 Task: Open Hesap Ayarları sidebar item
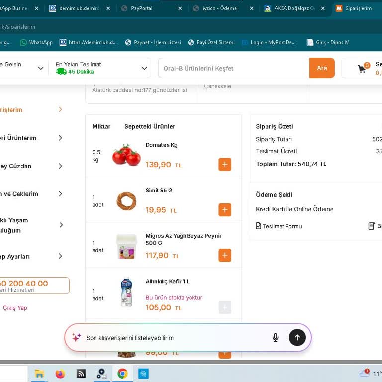pyautogui.click(x=31, y=256)
